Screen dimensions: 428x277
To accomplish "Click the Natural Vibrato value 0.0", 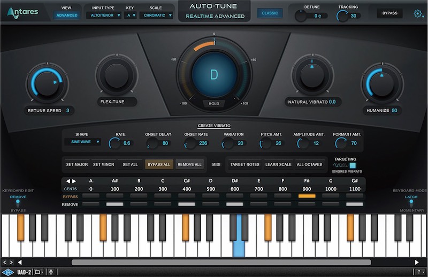I will pyautogui.click(x=332, y=102).
